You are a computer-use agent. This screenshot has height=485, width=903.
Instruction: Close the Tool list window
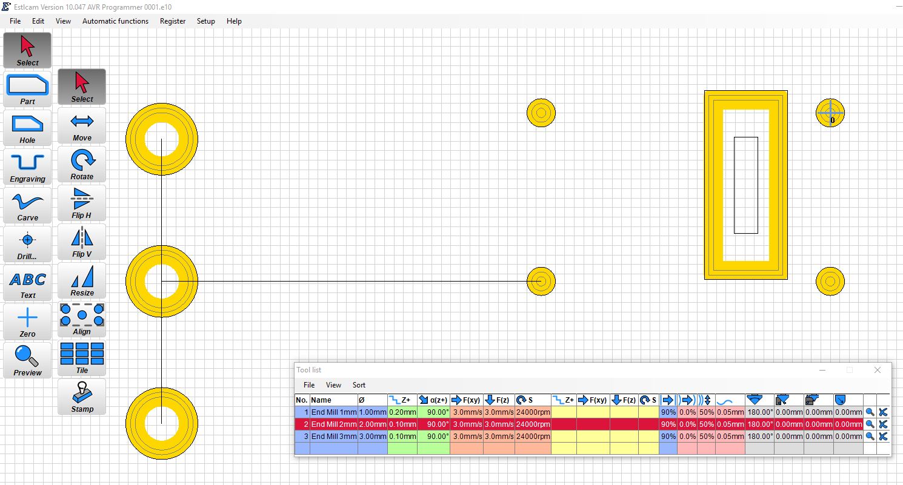point(877,370)
